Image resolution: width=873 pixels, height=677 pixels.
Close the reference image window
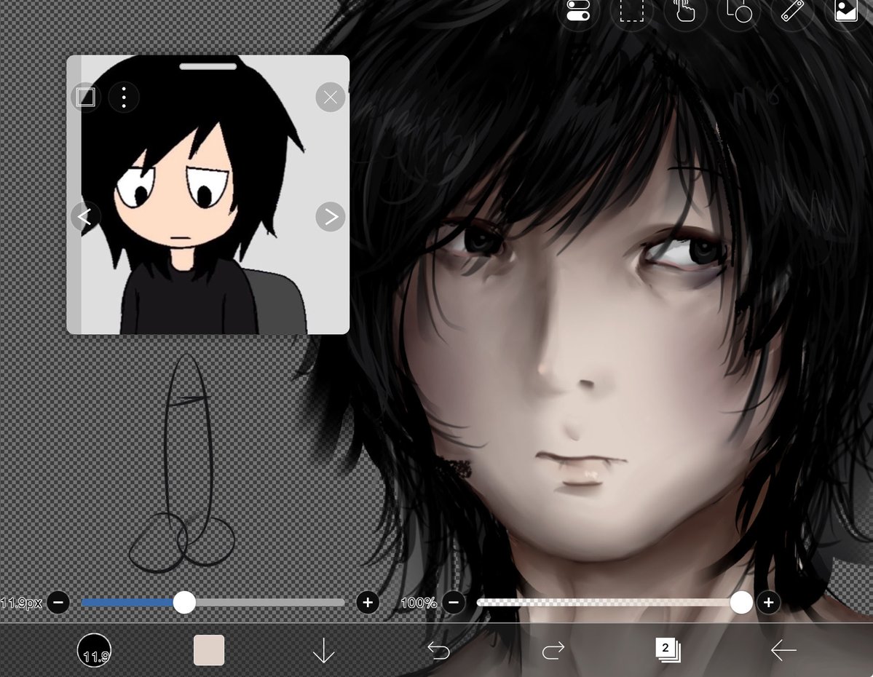tap(330, 98)
